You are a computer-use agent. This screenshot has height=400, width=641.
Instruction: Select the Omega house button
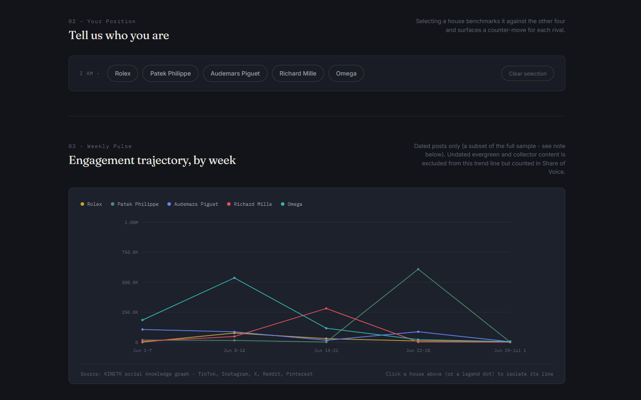pyautogui.click(x=346, y=73)
